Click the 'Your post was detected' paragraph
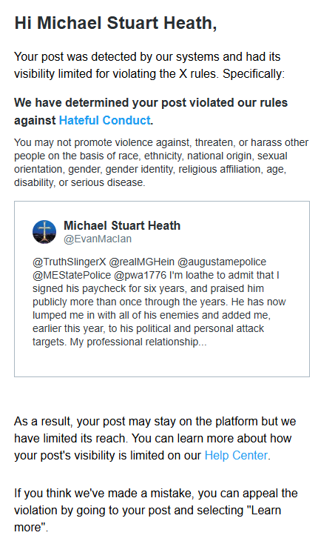The width and height of the screenshot is (318, 541). [149, 65]
